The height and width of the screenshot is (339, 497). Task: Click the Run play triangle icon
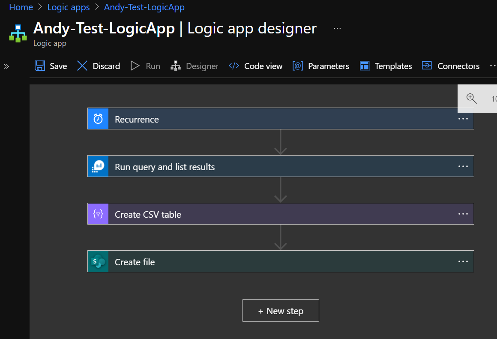(x=135, y=66)
